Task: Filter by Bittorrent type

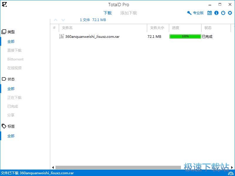Action: click(x=16, y=59)
